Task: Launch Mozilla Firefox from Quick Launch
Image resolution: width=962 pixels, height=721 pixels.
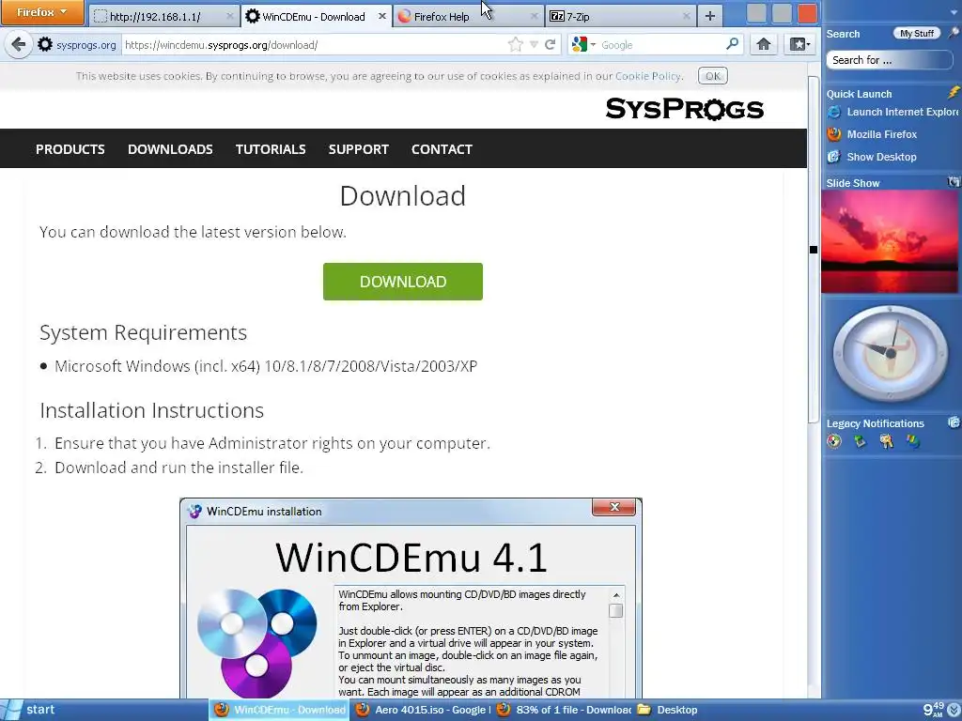Action: coord(872,134)
